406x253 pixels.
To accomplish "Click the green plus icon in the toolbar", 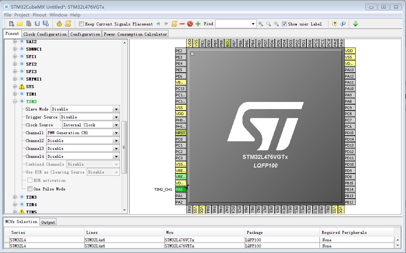I will 198,24.
